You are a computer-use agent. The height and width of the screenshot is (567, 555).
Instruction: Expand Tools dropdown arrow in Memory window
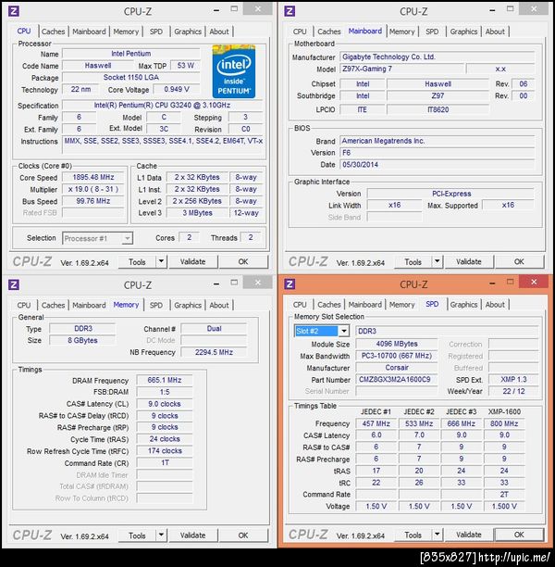point(161,535)
